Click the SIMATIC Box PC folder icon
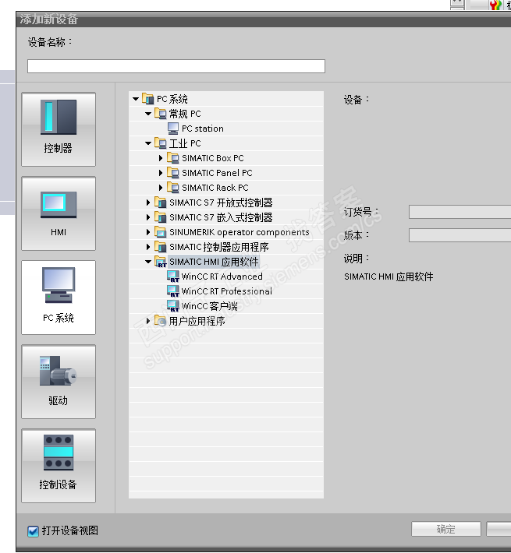This screenshot has width=511, height=553. tap(173, 158)
